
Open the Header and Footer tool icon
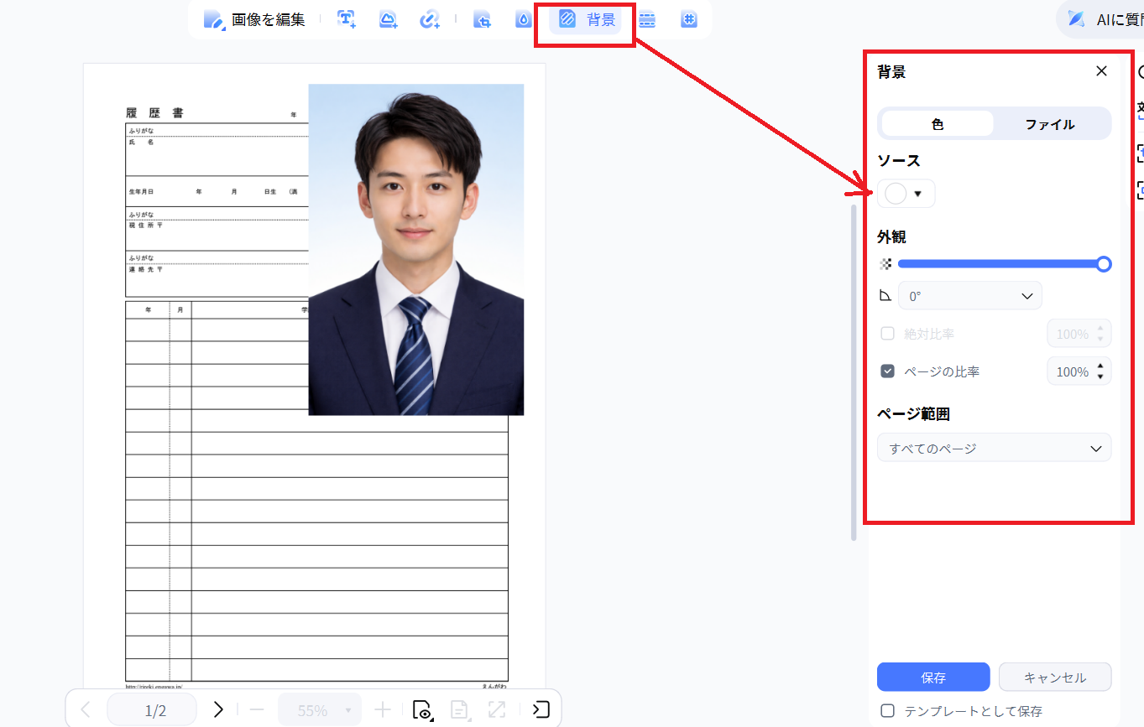[x=646, y=20]
